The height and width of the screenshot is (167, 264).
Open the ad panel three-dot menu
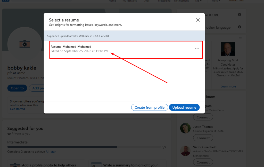click(x=241, y=38)
